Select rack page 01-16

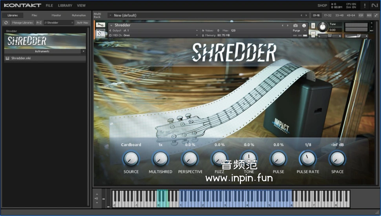[x=316, y=15]
